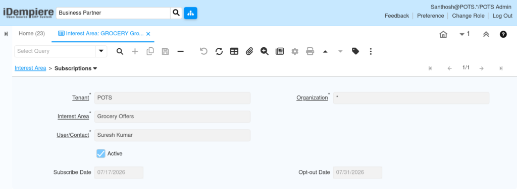Click the Santhosh@POTS.*/POTS Admin user text
The image size is (517, 189).
[471, 7]
